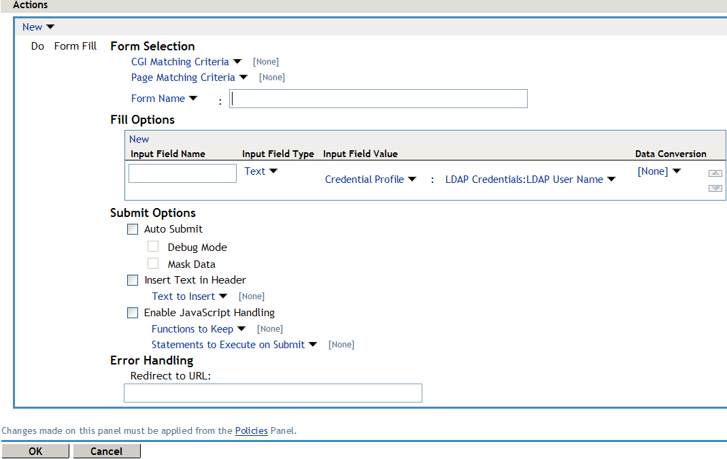Viewport: 727px width, 459px height.
Task: Add a new input field via New link
Action: [x=139, y=139]
